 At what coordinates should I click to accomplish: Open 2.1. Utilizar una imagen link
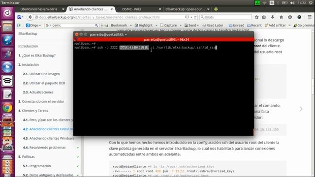tap(41, 74)
